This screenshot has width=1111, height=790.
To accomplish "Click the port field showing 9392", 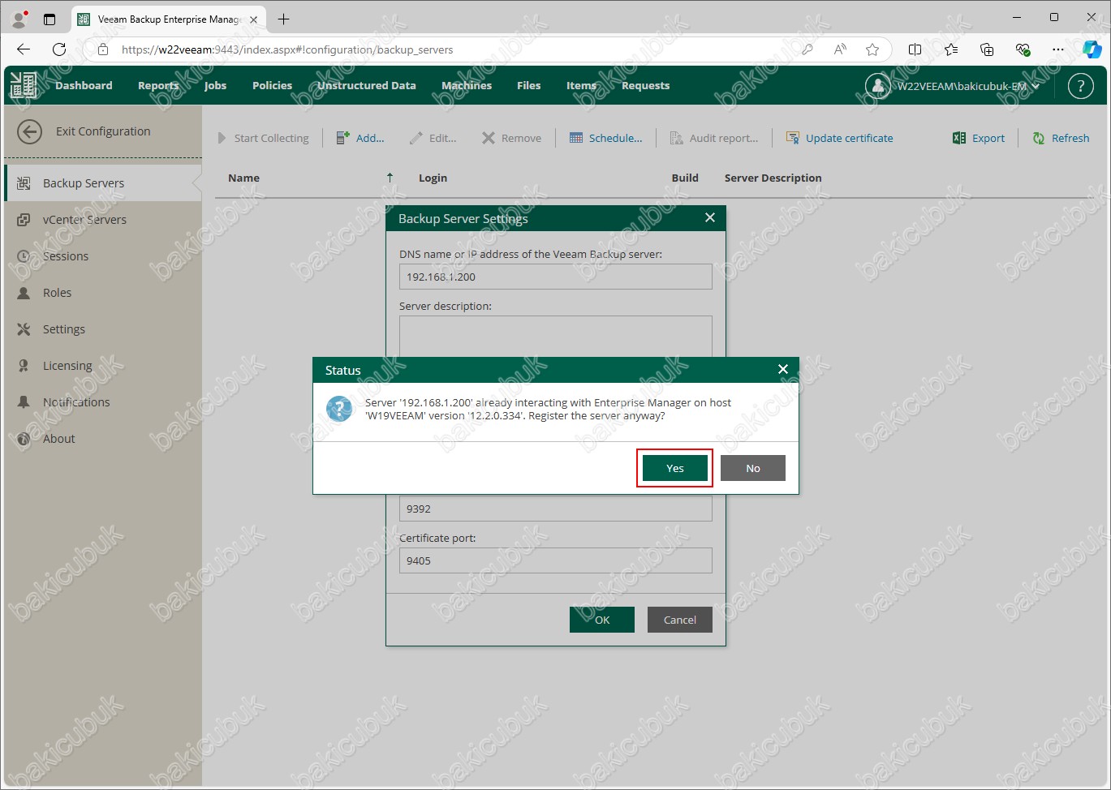I will (x=556, y=509).
